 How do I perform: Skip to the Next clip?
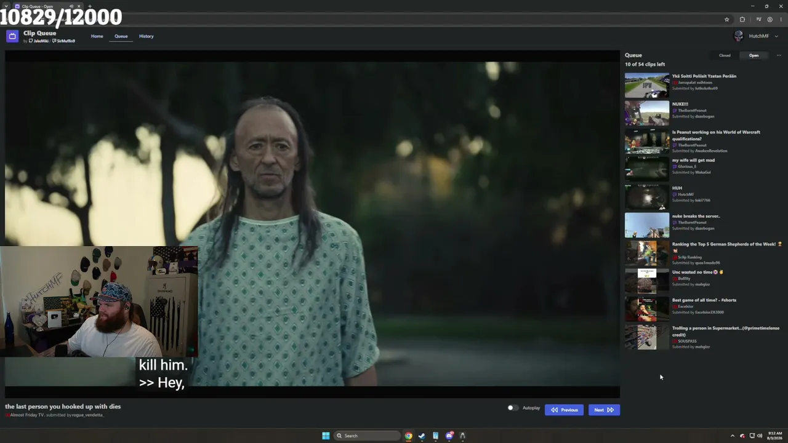(x=604, y=410)
